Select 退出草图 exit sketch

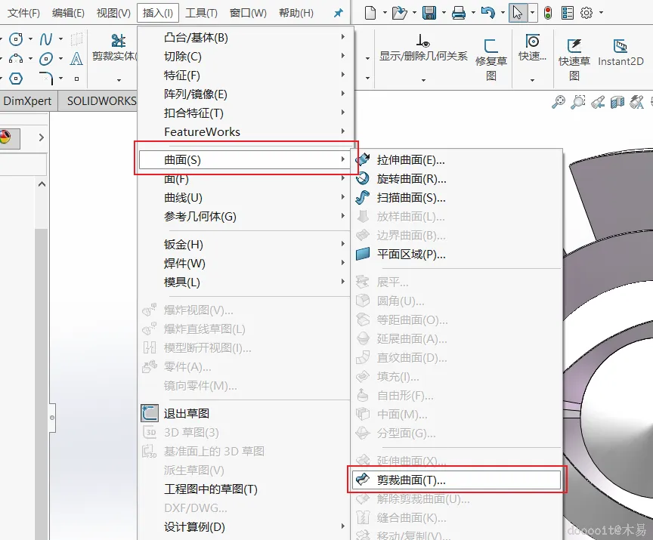244,414
